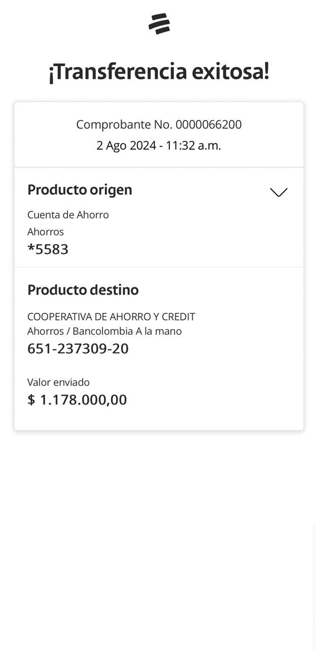Click the amount 1.178.000,00
The height and width of the screenshot is (650, 318).
83,400
